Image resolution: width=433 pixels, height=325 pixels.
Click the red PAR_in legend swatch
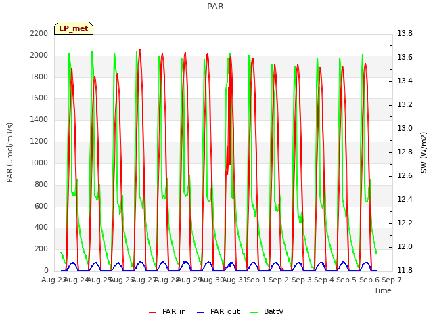pyautogui.click(x=152, y=313)
